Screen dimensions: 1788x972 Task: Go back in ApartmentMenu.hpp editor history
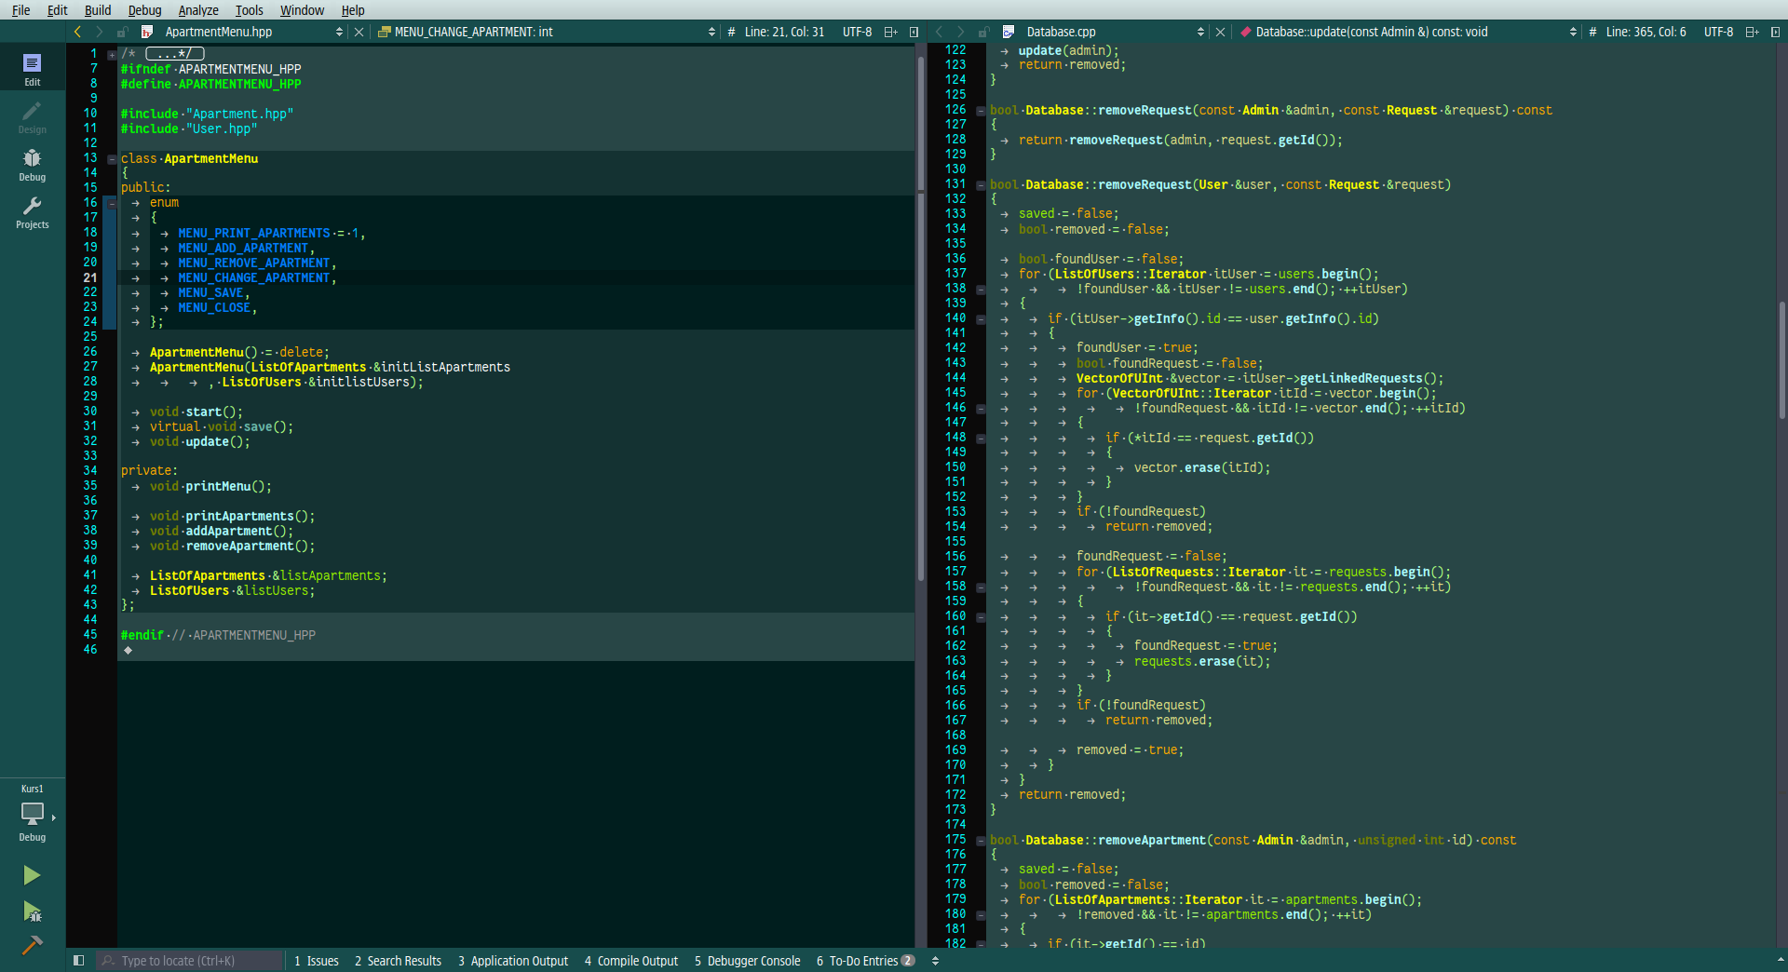(77, 32)
